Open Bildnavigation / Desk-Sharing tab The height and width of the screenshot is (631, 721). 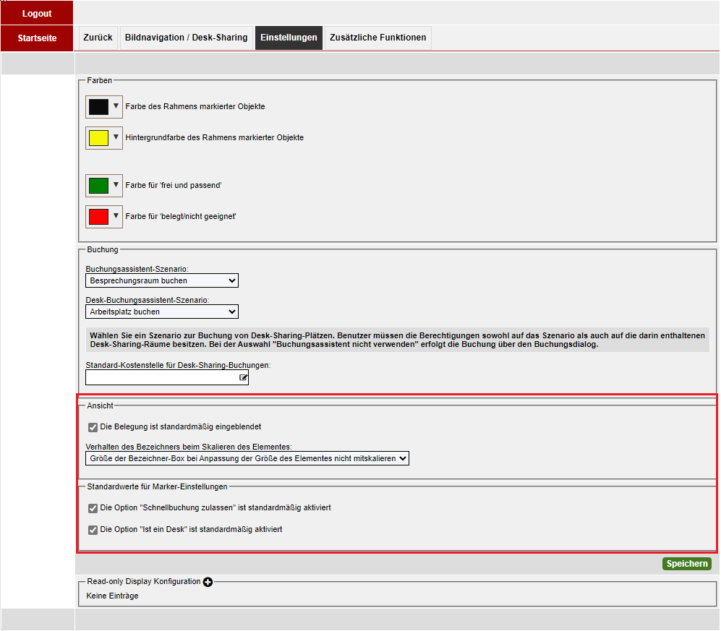(x=187, y=38)
